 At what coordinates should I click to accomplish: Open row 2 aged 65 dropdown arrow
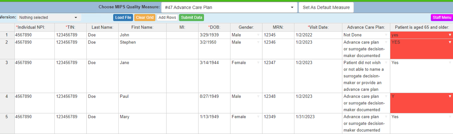tap(450, 42)
